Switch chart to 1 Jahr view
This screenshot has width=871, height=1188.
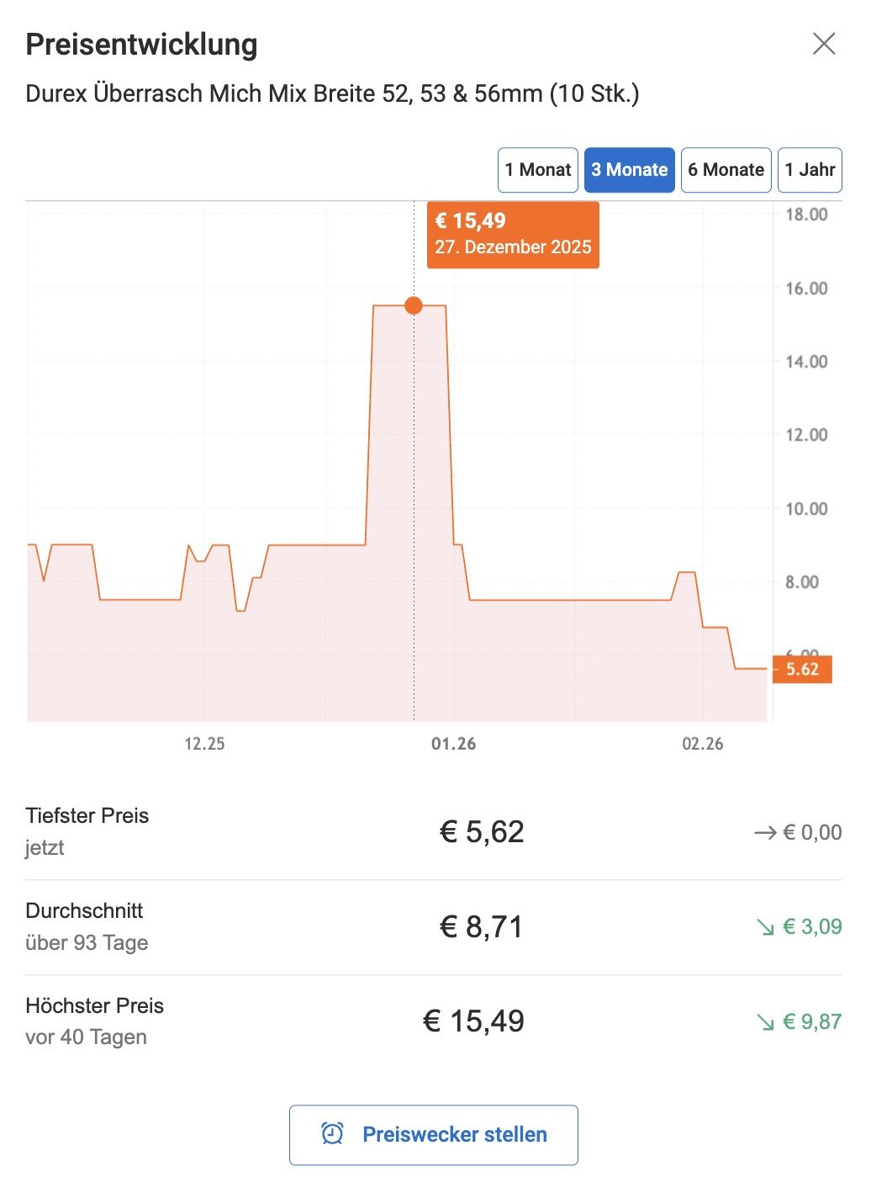pos(810,170)
